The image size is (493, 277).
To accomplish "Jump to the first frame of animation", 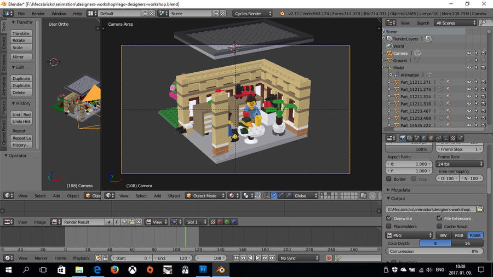I will pos(236,258).
